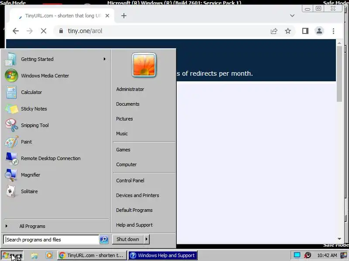Viewport: 349px width, 261px height.
Task: Open Chrome's side panel
Action: coord(305,31)
